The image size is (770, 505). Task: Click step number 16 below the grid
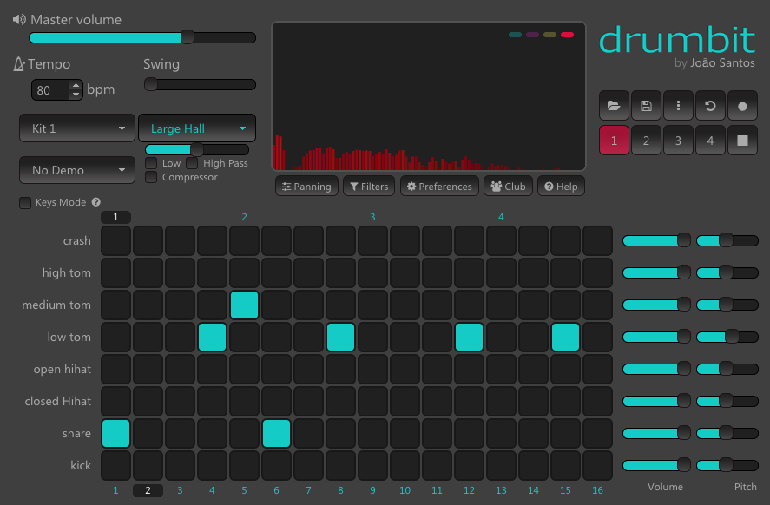pos(597,490)
